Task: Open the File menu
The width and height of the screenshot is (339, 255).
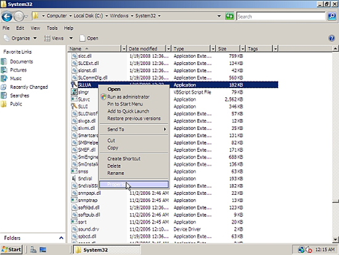Action: tap(6, 28)
